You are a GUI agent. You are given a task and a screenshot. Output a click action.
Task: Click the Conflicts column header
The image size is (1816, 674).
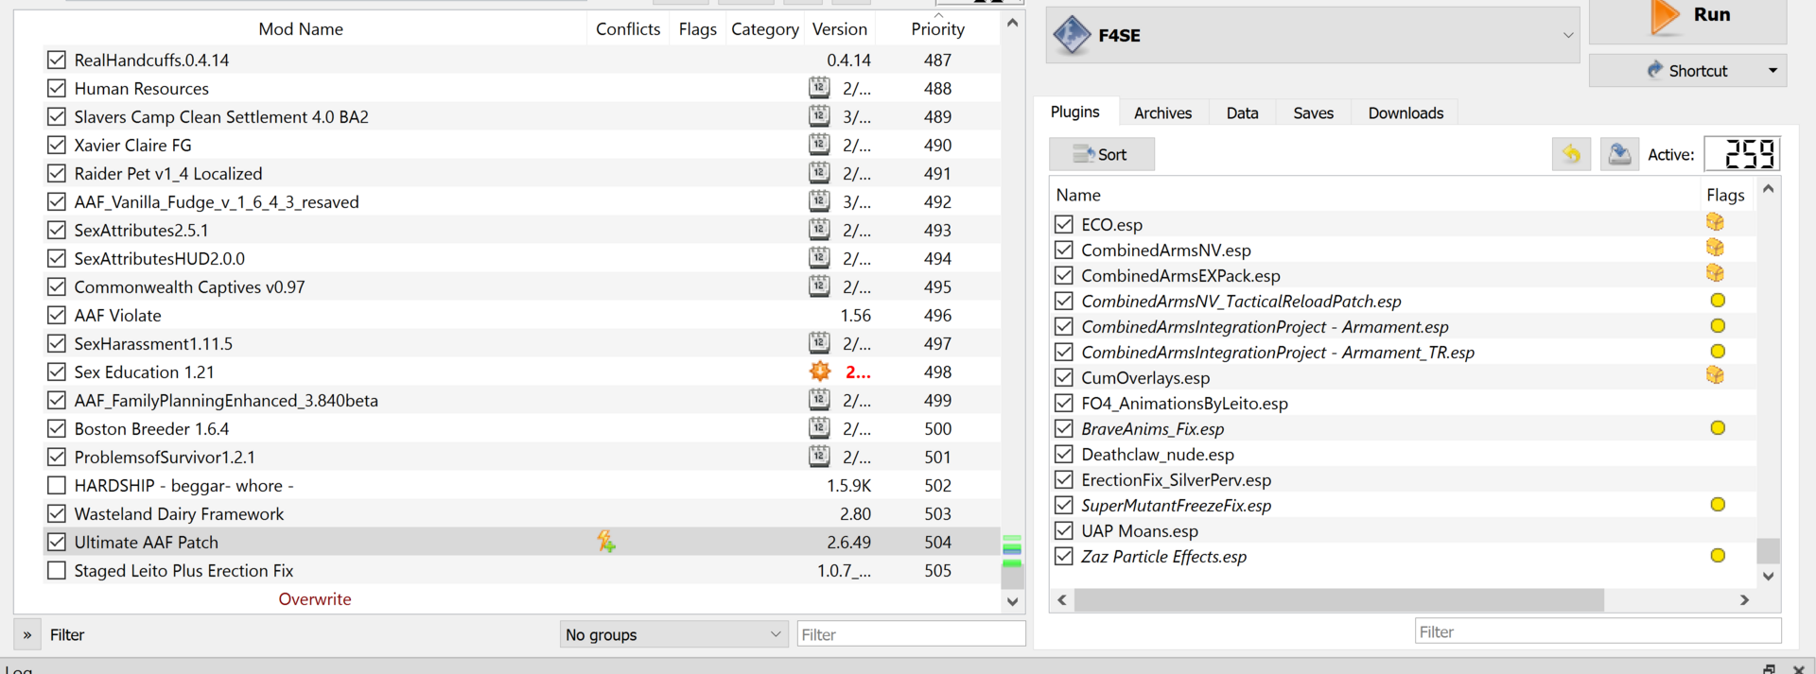[628, 28]
